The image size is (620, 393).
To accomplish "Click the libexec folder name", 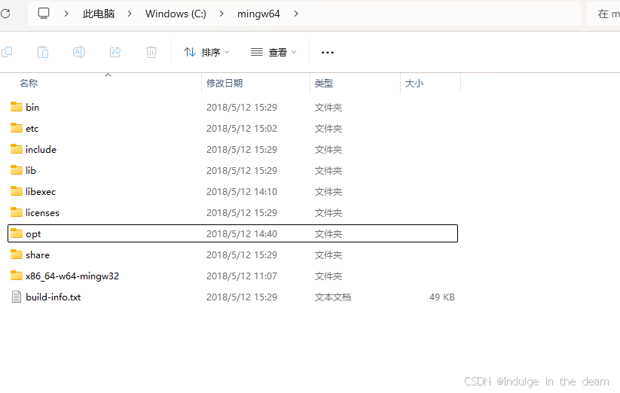I will click(41, 191).
